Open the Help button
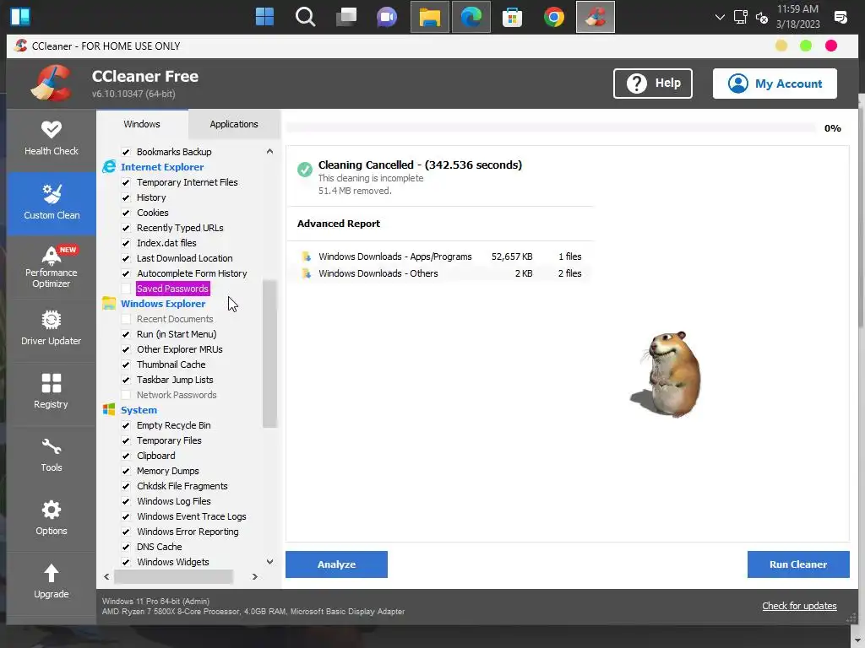 pos(653,84)
